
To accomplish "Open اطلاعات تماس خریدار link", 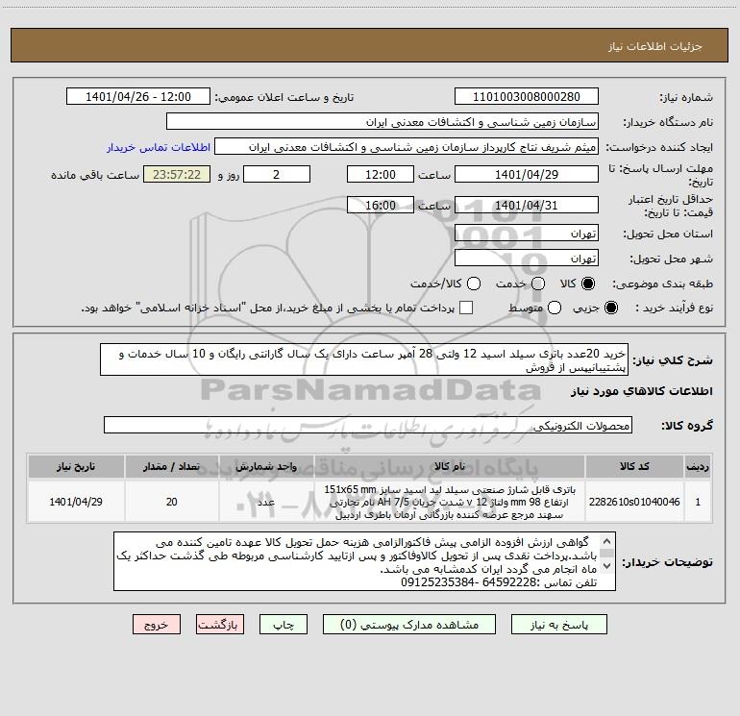I will pos(159,147).
